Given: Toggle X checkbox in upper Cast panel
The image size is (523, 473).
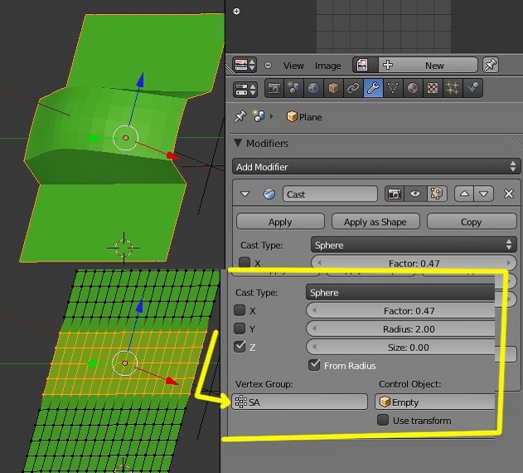Looking at the screenshot, I should point(245,262).
